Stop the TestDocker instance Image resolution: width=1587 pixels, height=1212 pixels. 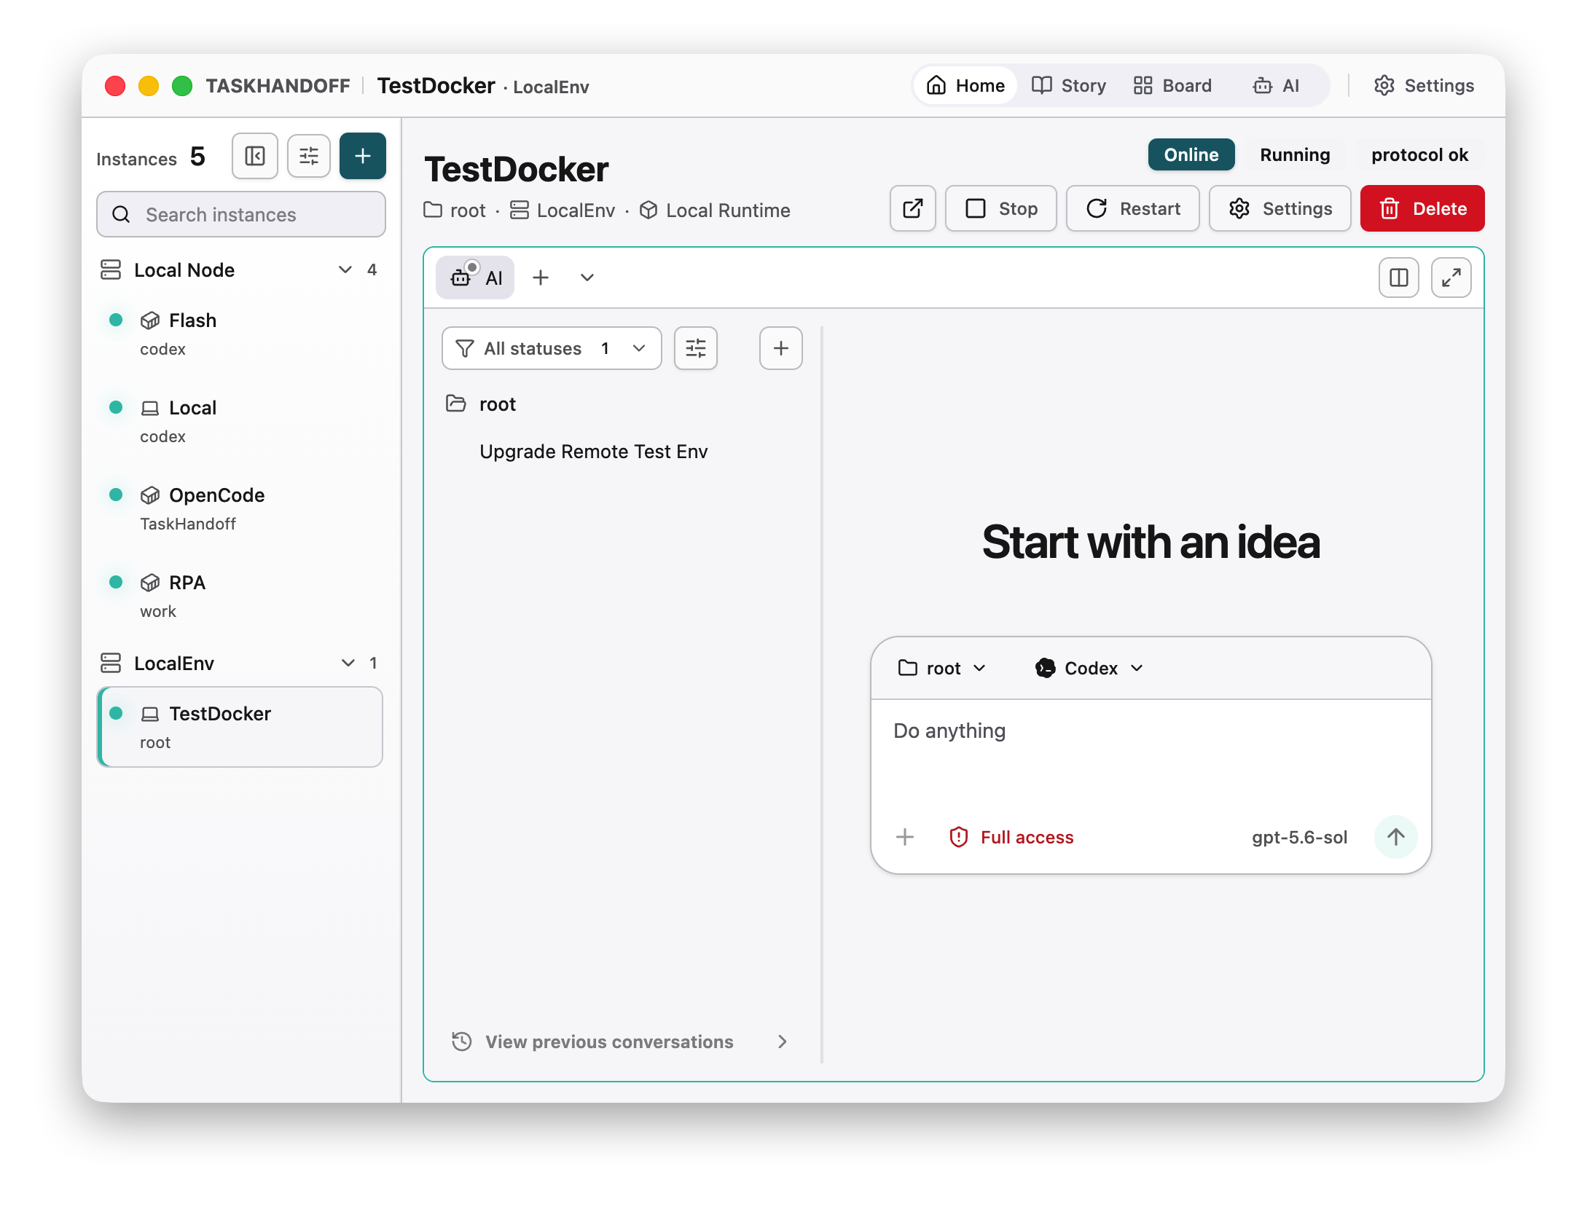pyautogui.click(x=1000, y=208)
